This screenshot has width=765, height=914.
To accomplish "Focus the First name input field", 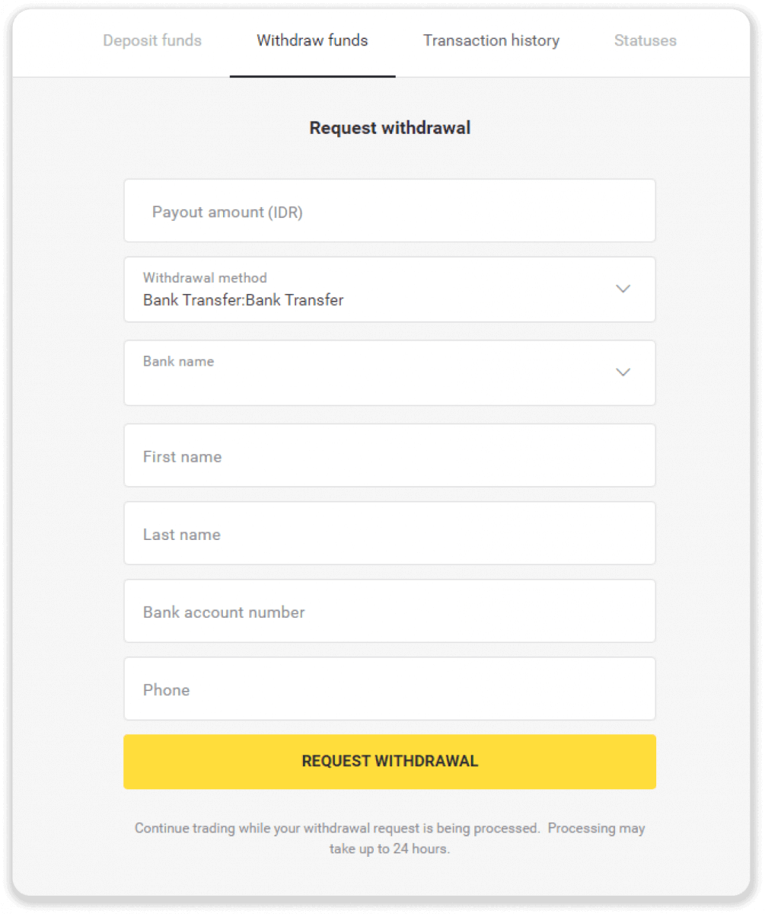I will (x=390, y=455).
